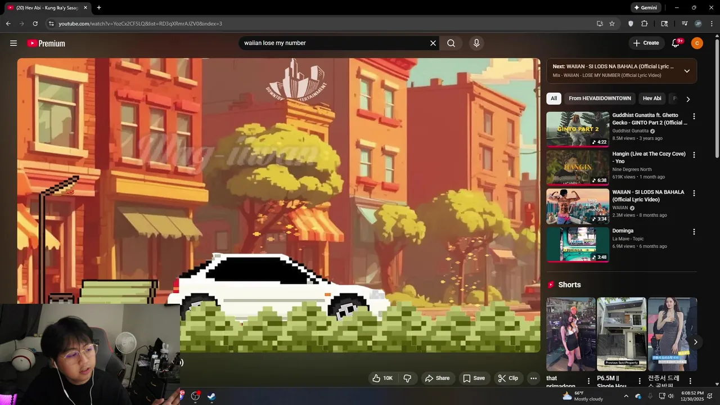Install app icon in address bar

pos(600,24)
